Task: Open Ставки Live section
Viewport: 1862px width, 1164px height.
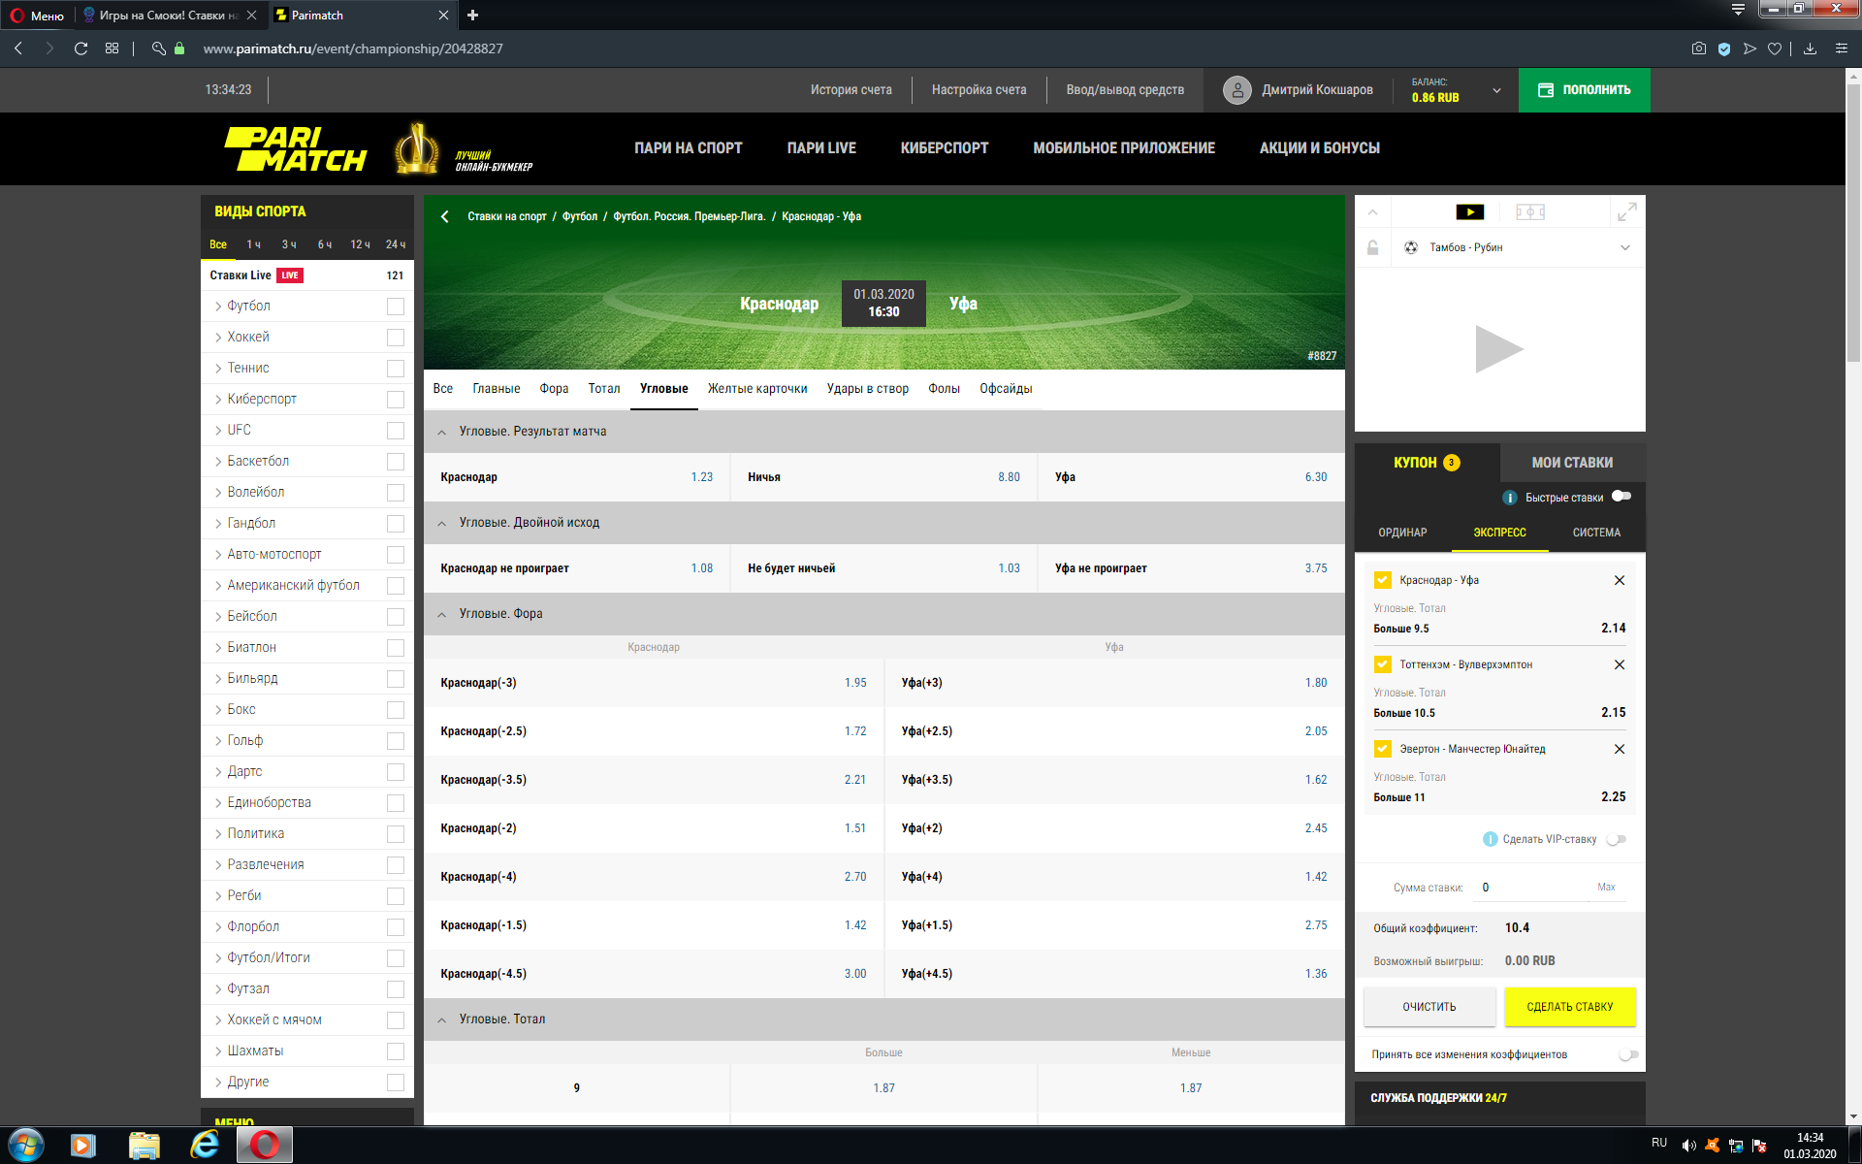Action: tap(306, 275)
